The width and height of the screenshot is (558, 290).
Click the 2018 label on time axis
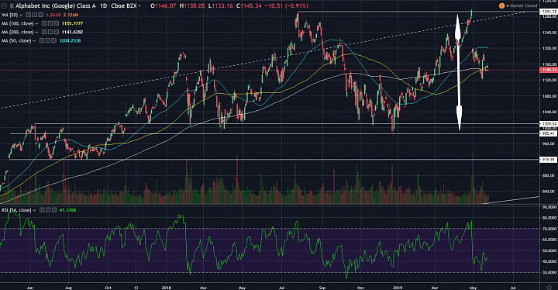coord(166,287)
